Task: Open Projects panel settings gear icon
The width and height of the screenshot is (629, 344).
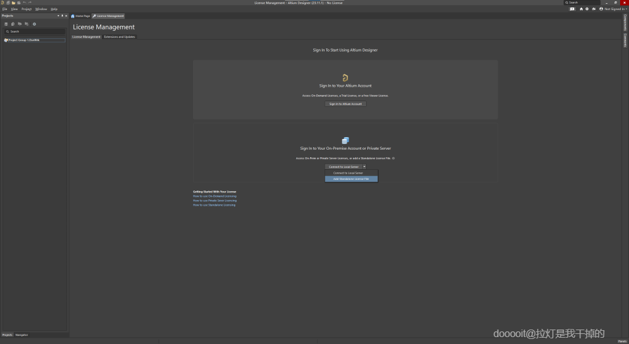Action: (x=34, y=24)
